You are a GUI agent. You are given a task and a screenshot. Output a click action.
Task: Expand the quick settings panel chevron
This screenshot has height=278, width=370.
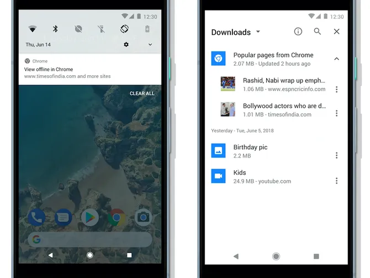pos(150,44)
